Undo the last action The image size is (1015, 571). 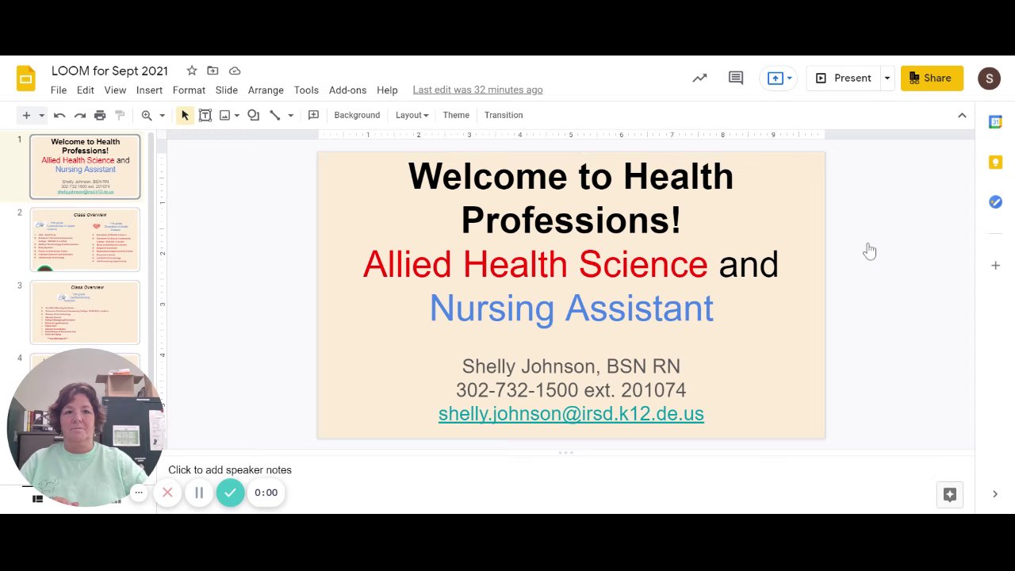[59, 115]
